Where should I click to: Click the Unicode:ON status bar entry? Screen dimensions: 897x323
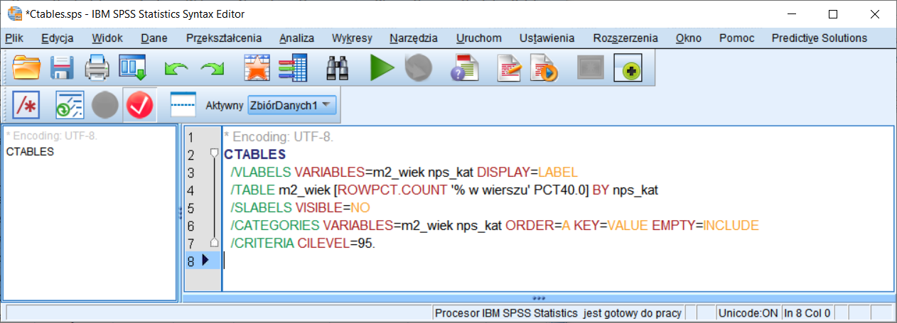pyautogui.click(x=748, y=313)
